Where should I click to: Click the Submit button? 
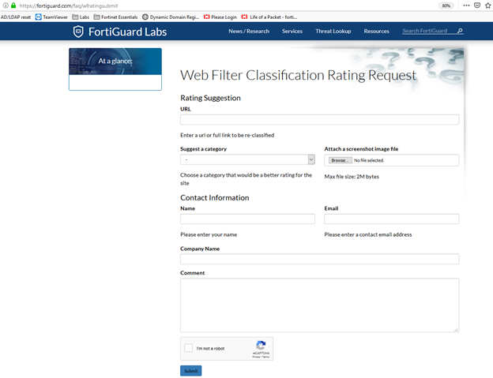[191, 371]
